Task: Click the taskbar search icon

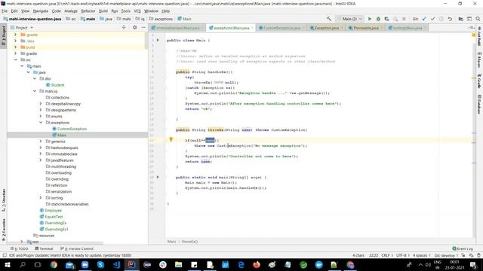Action: click(x=23, y=264)
